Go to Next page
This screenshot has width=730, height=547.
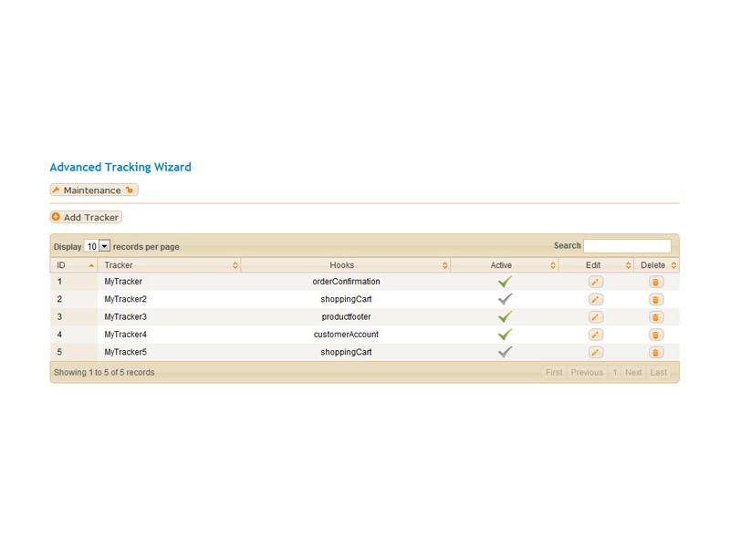tap(633, 372)
